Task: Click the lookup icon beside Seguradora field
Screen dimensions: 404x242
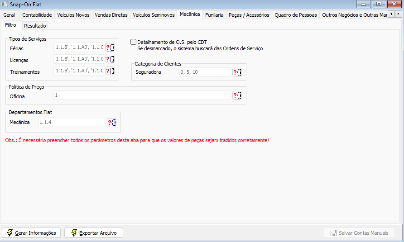Action: pos(237,72)
